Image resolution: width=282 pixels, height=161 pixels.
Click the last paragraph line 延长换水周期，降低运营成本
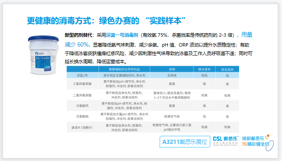(96, 62)
